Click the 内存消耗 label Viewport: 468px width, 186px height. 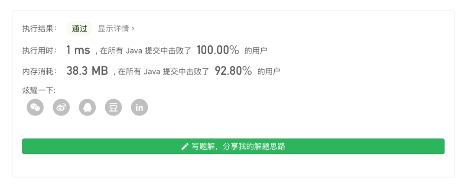pyautogui.click(x=39, y=71)
